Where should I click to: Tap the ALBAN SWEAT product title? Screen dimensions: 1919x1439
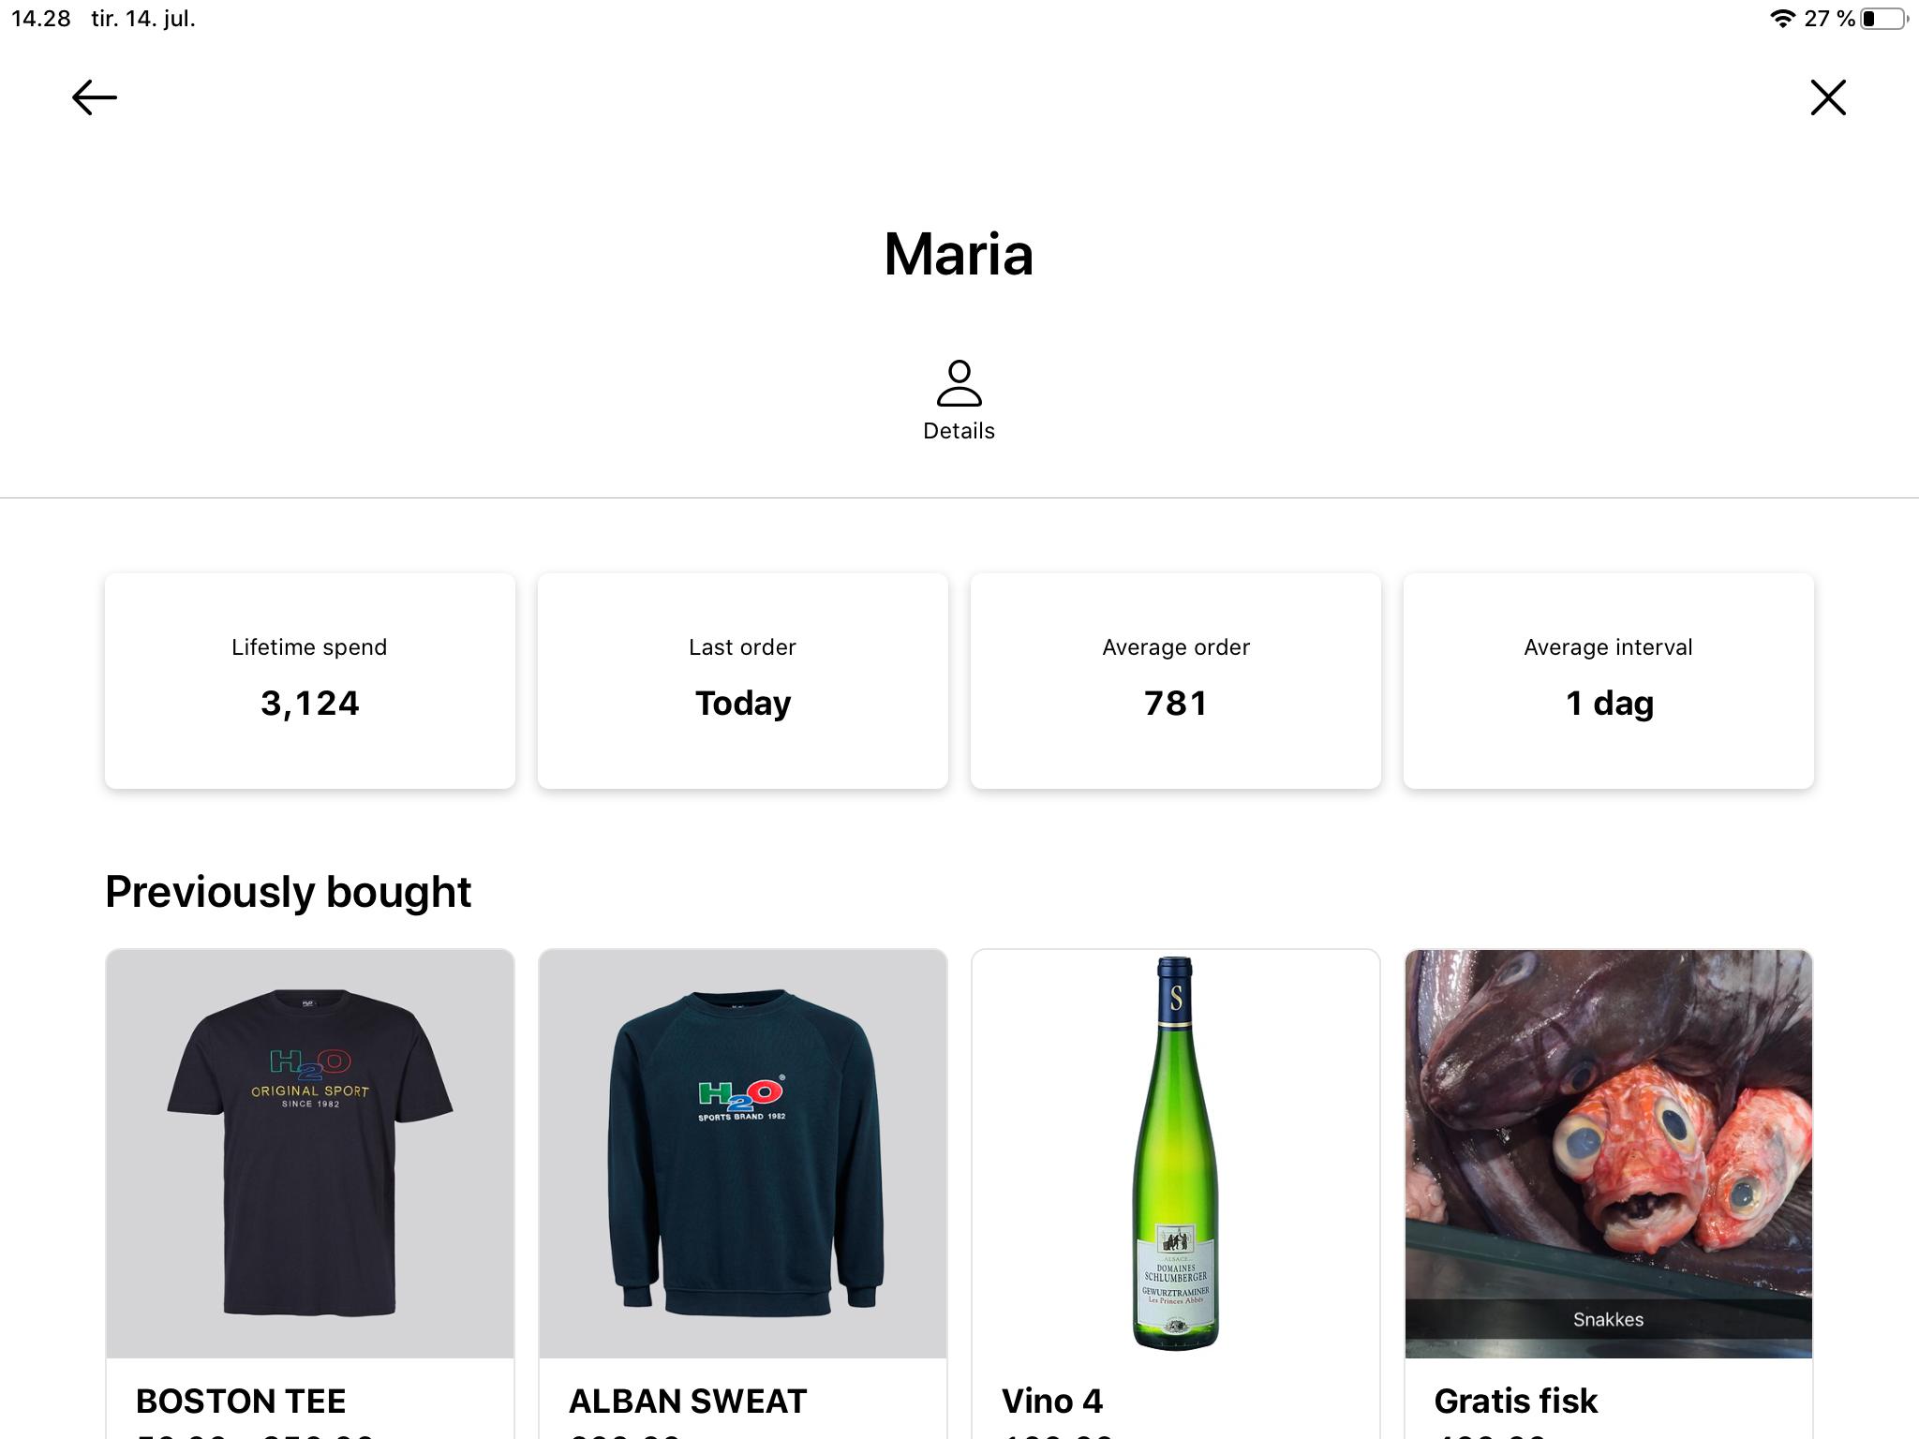pos(688,1402)
